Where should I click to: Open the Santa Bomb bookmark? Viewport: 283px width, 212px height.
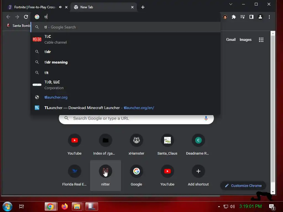pyautogui.click(x=19, y=26)
